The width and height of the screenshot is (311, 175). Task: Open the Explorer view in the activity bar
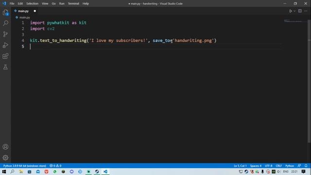(5, 13)
